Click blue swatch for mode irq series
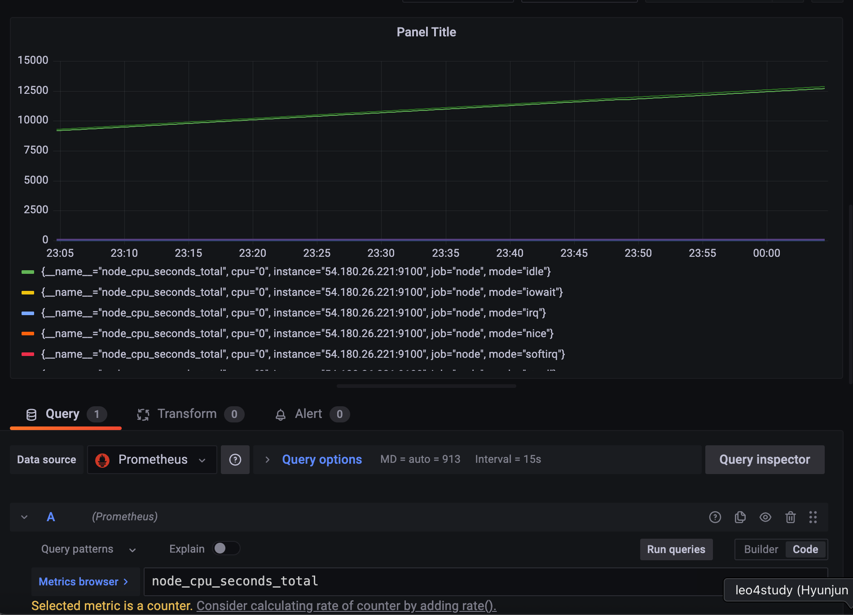 pyautogui.click(x=28, y=313)
